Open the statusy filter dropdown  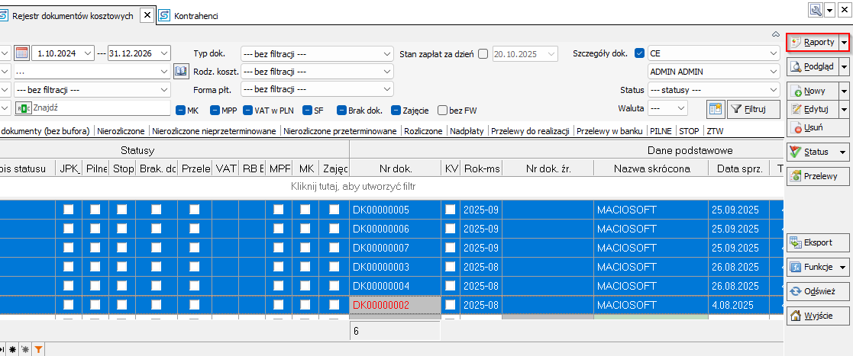(x=774, y=90)
